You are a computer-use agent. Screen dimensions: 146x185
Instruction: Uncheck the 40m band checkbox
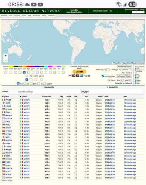24,73
